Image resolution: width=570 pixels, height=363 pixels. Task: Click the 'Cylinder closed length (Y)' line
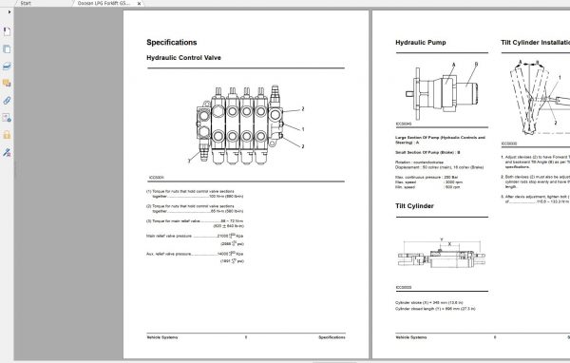[x=435, y=309]
